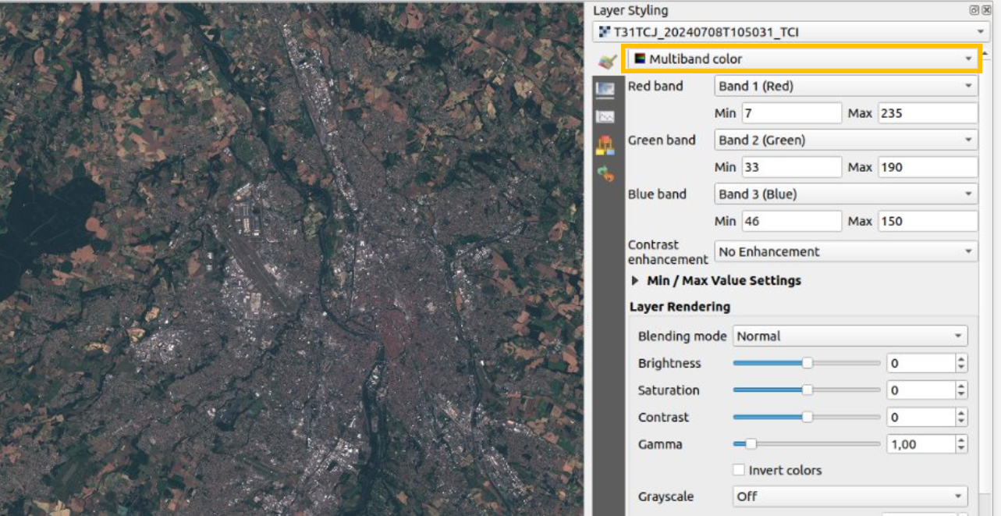Open the raster Symbology tab icon
1001x516 pixels.
[605, 89]
